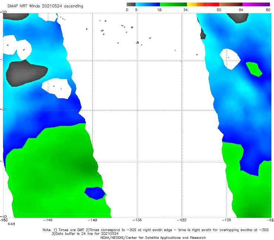The height and width of the screenshot is (240, 274).
Task: Click the 'Data buffer is 24 hrs' note
Action: click(85, 234)
